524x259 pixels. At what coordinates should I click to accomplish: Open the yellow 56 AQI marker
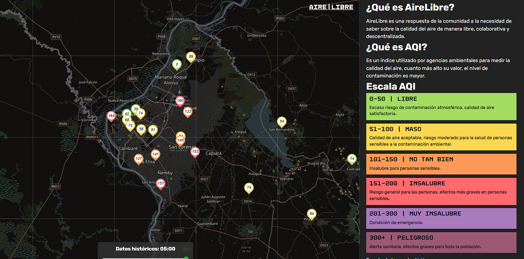[x=141, y=130]
